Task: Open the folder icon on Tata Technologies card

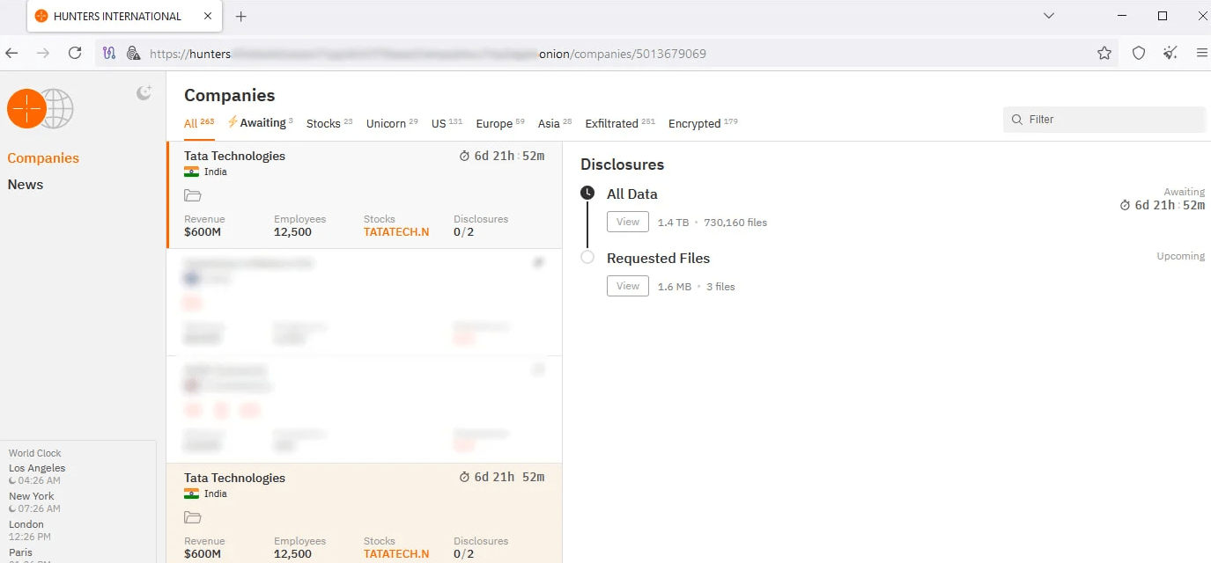Action: pyautogui.click(x=193, y=195)
